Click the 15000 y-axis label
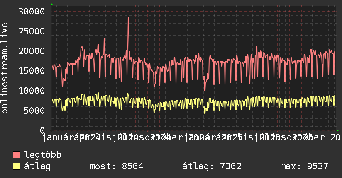 click(x=32, y=71)
